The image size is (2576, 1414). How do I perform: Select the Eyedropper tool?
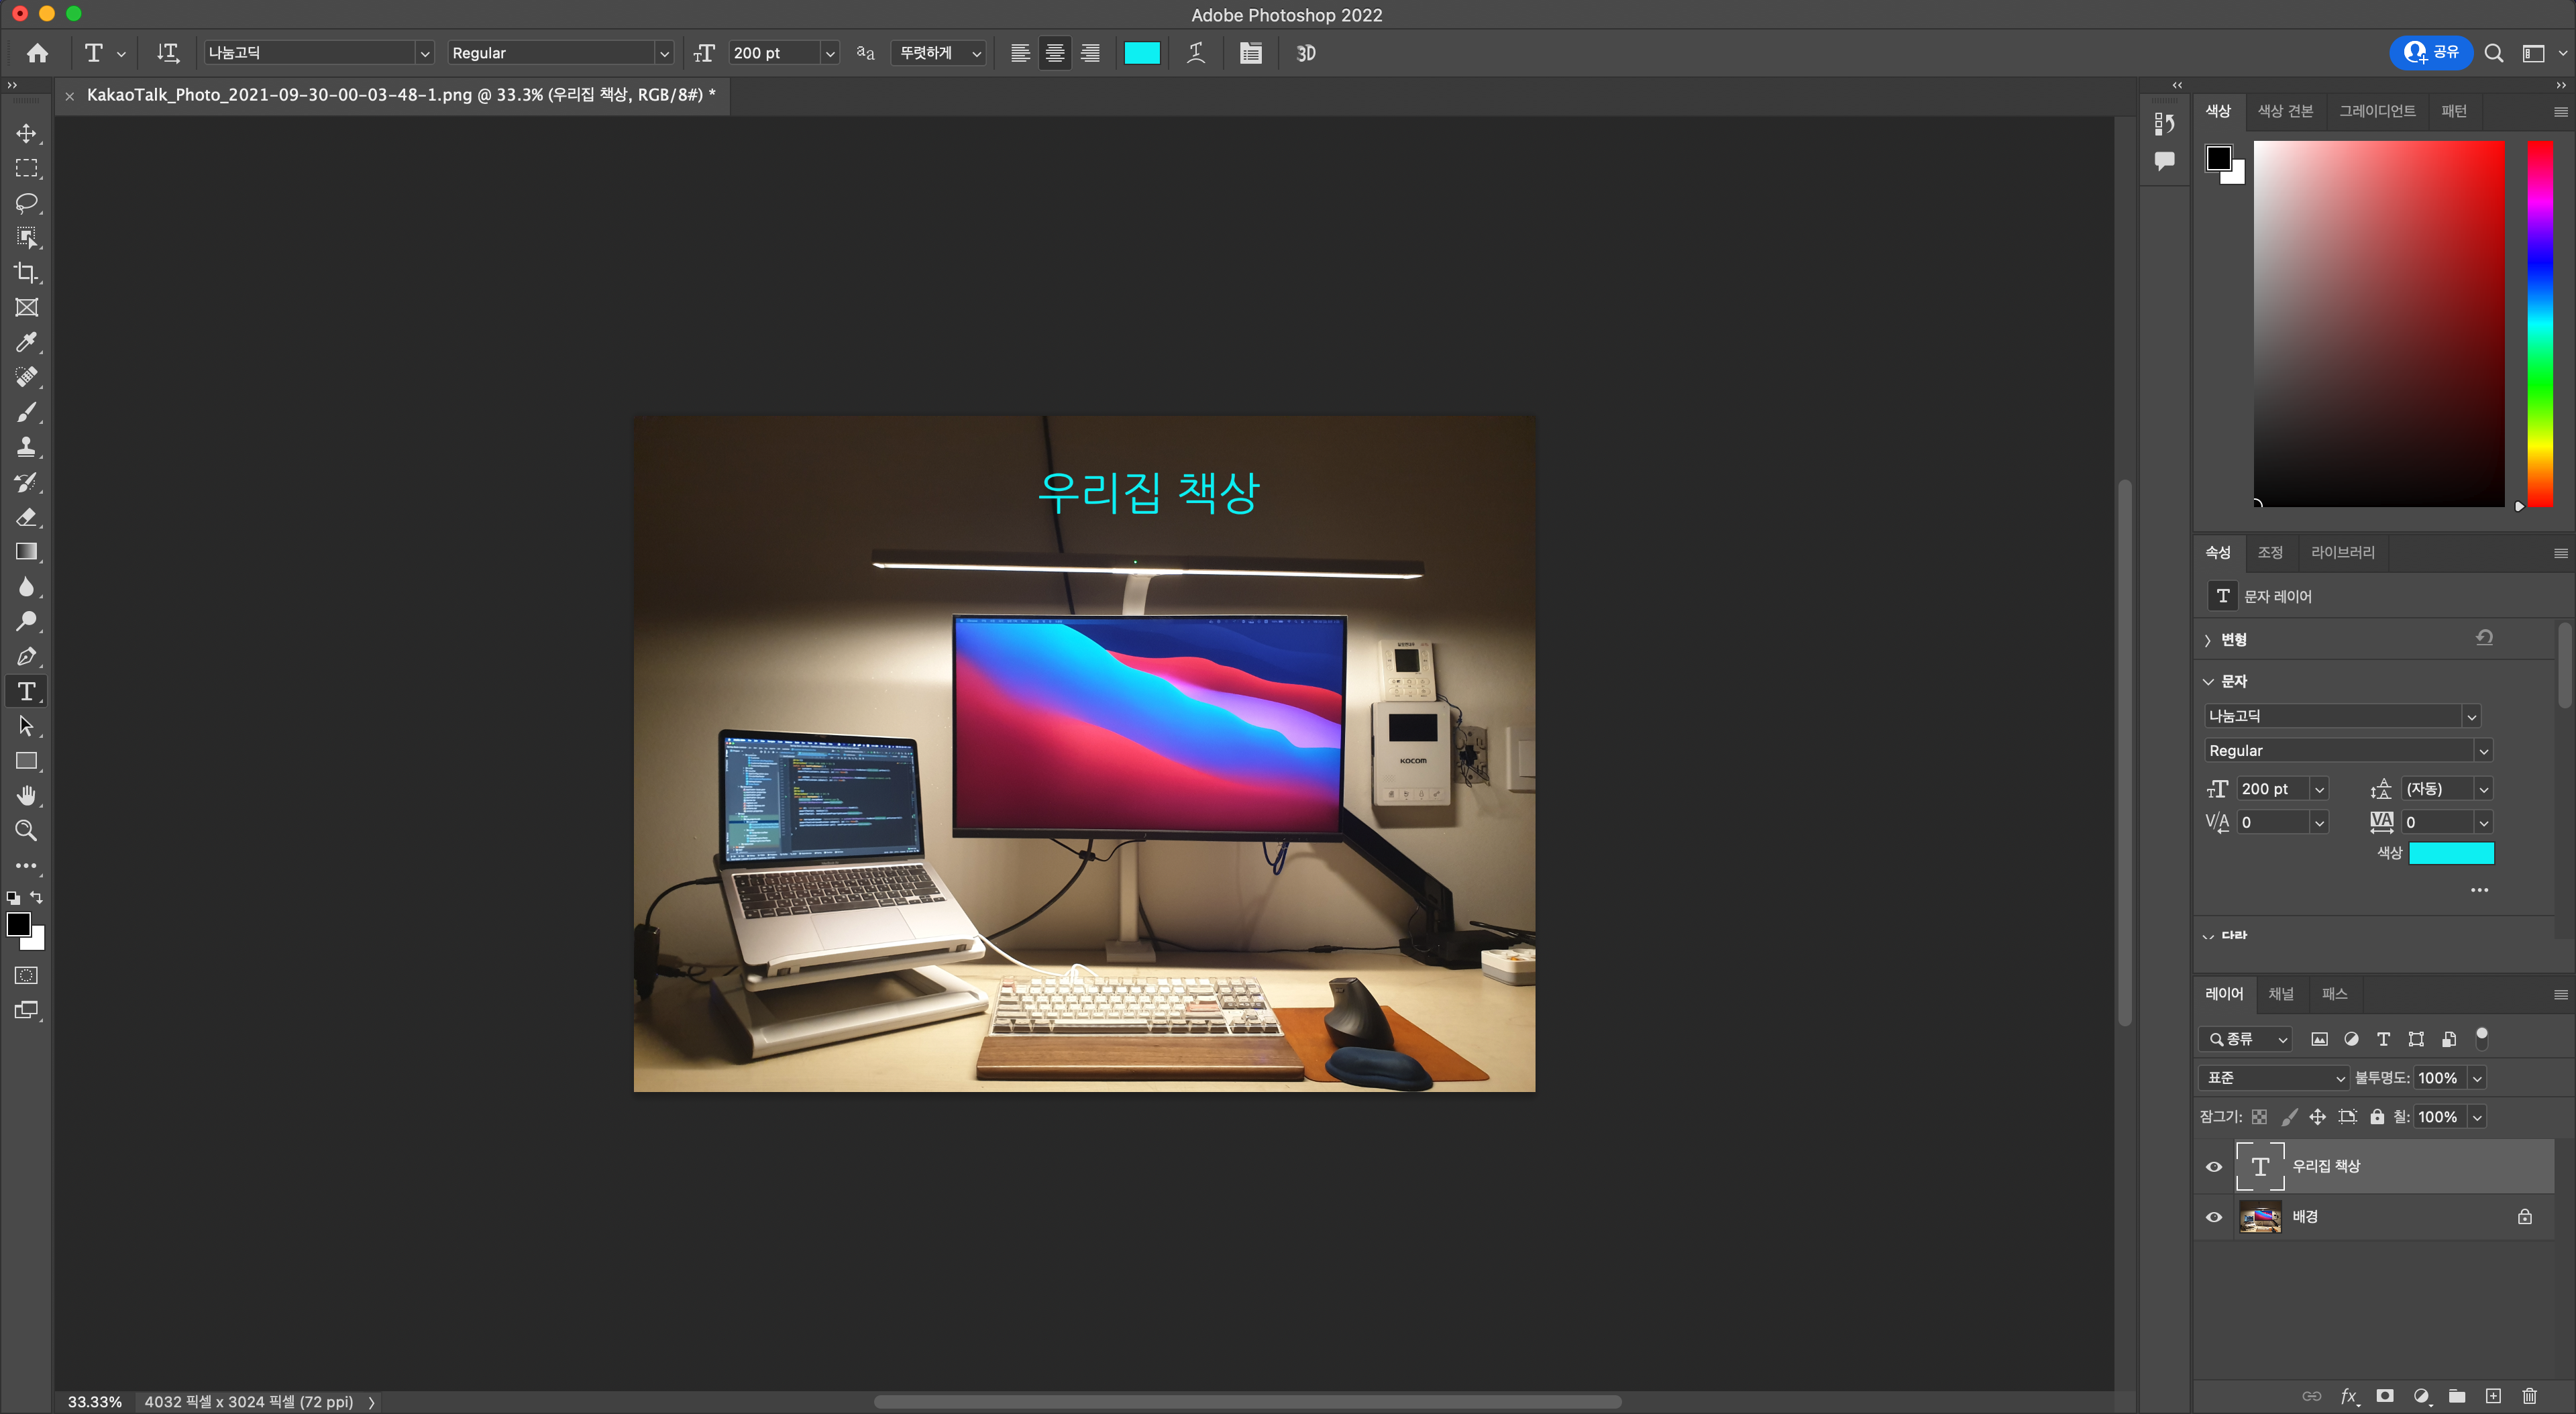26,343
